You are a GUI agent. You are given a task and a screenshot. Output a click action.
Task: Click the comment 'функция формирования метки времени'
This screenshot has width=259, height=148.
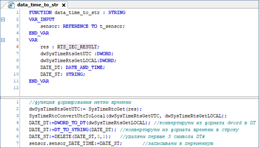(80, 102)
